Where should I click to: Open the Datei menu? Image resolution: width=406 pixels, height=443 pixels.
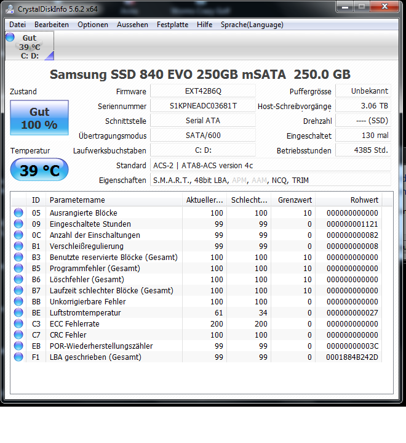pyautogui.click(x=17, y=25)
